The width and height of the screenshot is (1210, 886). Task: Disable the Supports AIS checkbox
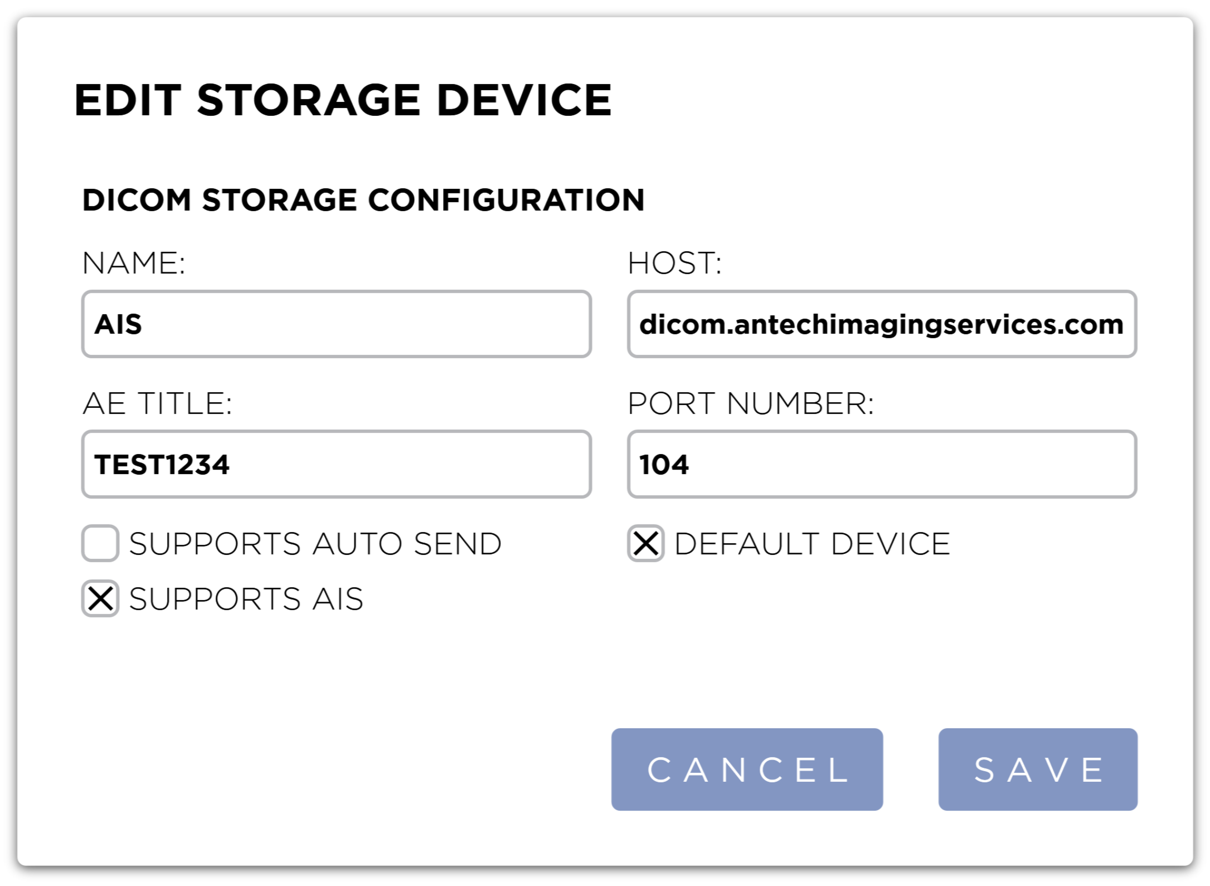(100, 599)
